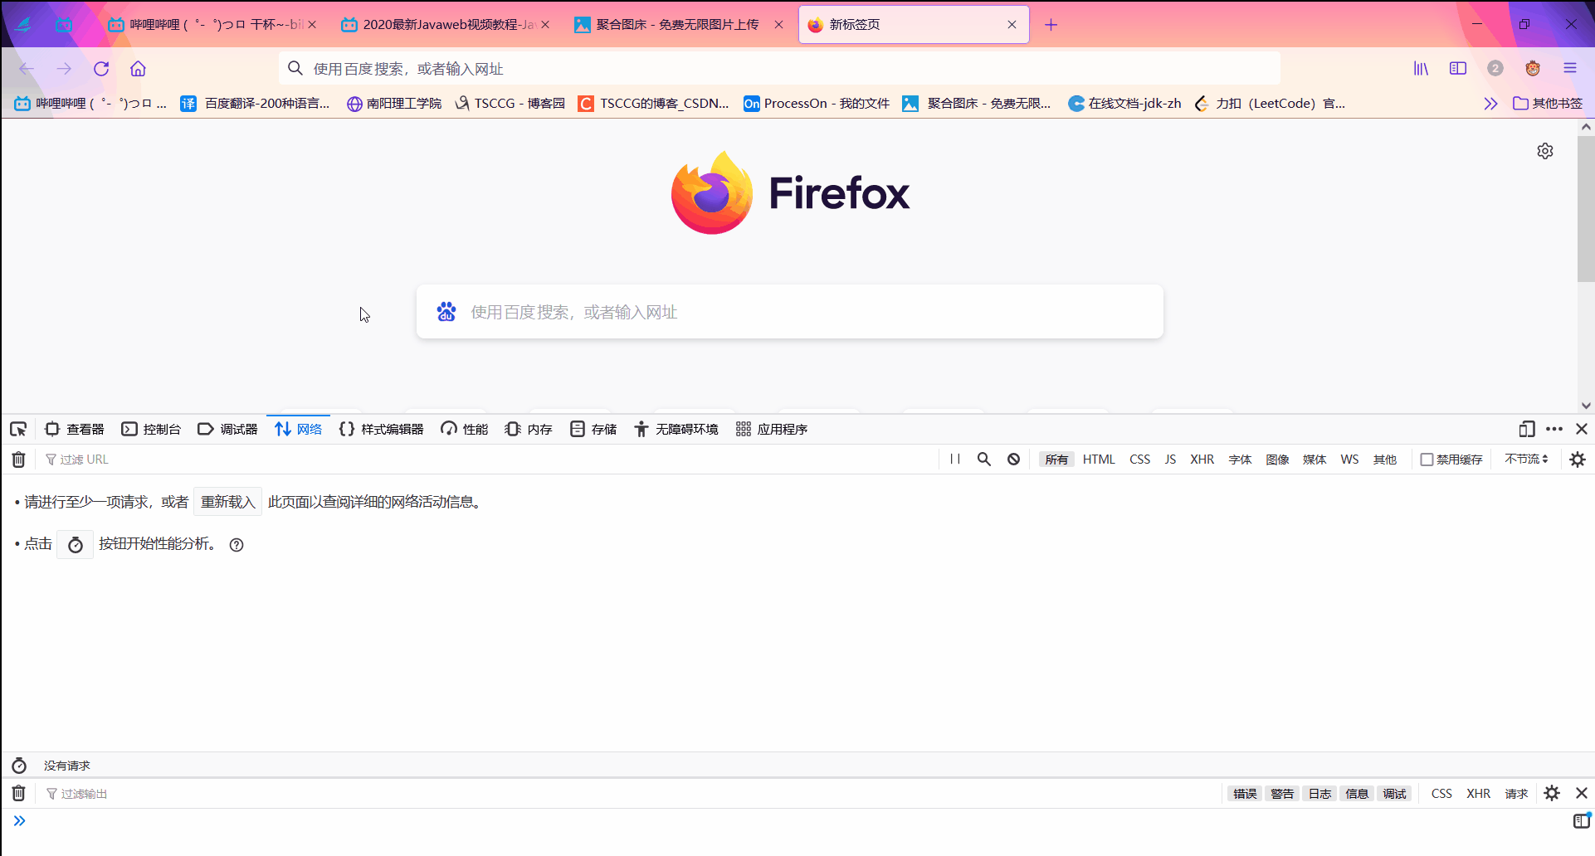Open the Firefox account avatar icon

click(x=1533, y=69)
